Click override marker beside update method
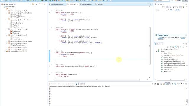This screenshot has height=106, width=189. click(x=50, y=29)
